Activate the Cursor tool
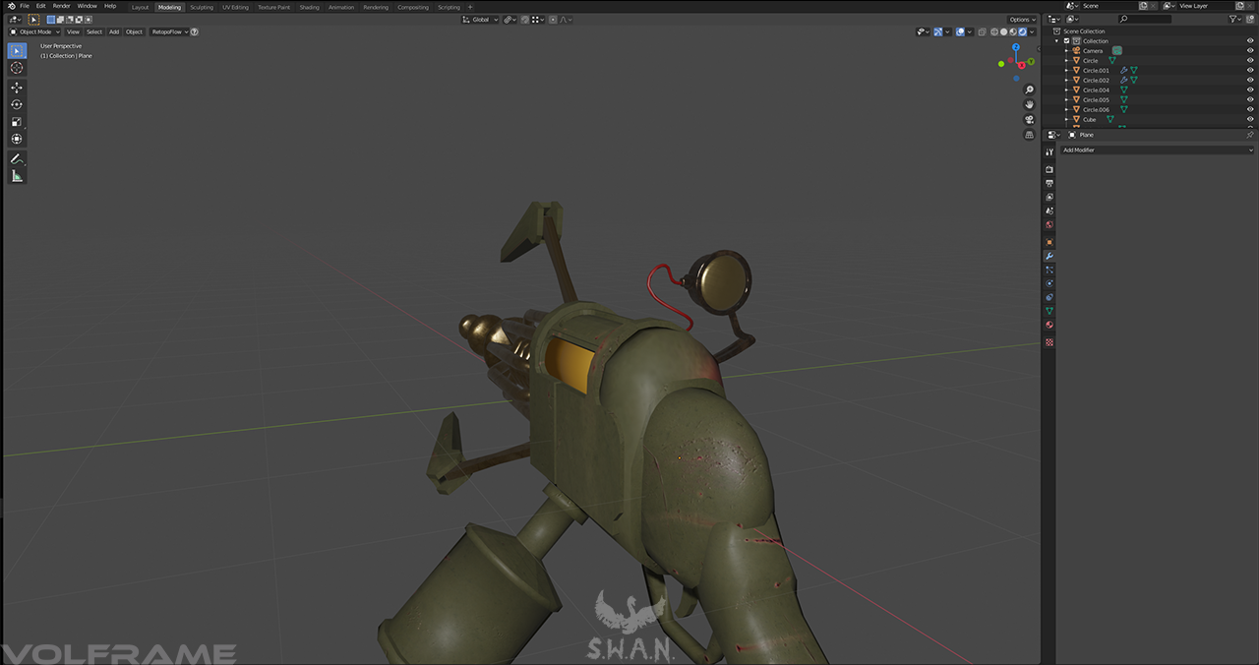The height and width of the screenshot is (665, 1259). click(17, 68)
